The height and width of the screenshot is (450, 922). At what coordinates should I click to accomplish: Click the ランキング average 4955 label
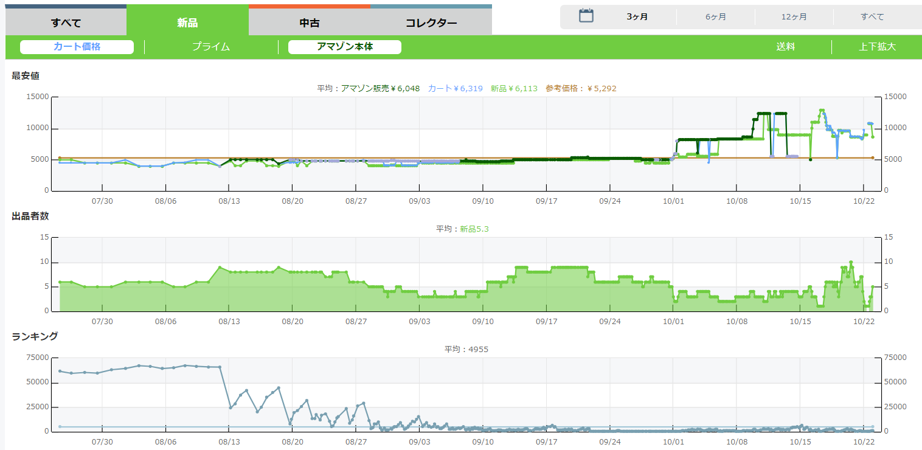pyautogui.click(x=466, y=349)
